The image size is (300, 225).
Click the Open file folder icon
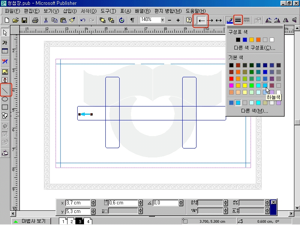[16, 20]
